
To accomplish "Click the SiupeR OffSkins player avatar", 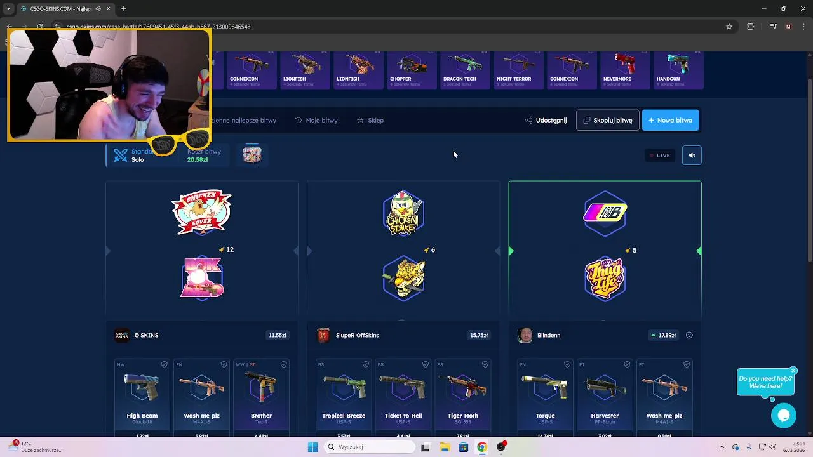I will pyautogui.click(x=323, y=335).
